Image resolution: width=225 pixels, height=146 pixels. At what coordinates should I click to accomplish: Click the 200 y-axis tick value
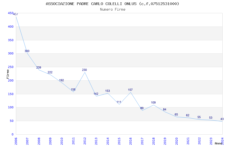[x=11, y=80]
